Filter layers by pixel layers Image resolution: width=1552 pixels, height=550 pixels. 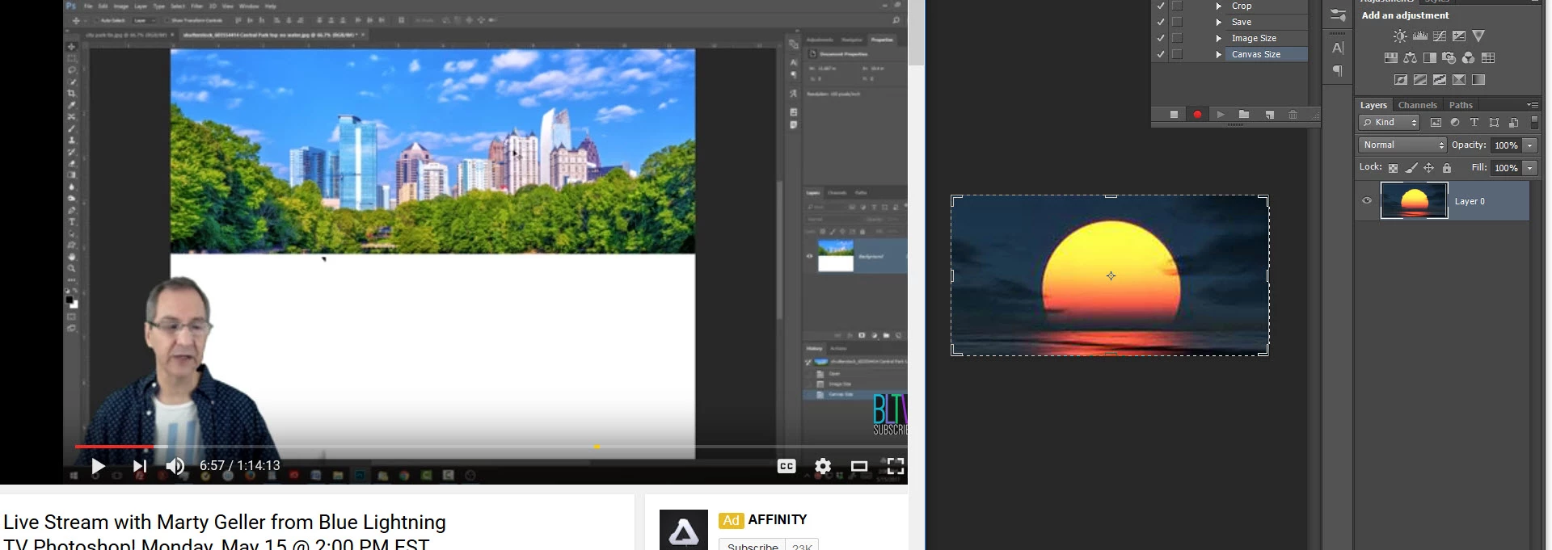[x=1436, y=123]
